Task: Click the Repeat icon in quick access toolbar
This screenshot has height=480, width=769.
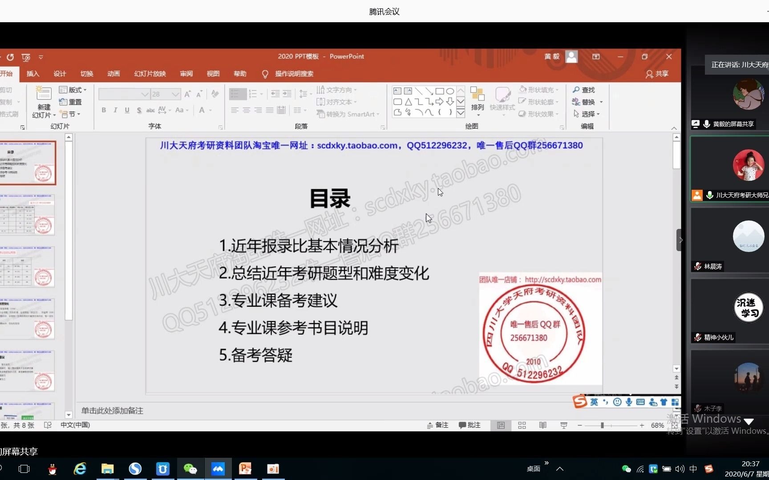Action: point(10,57)
